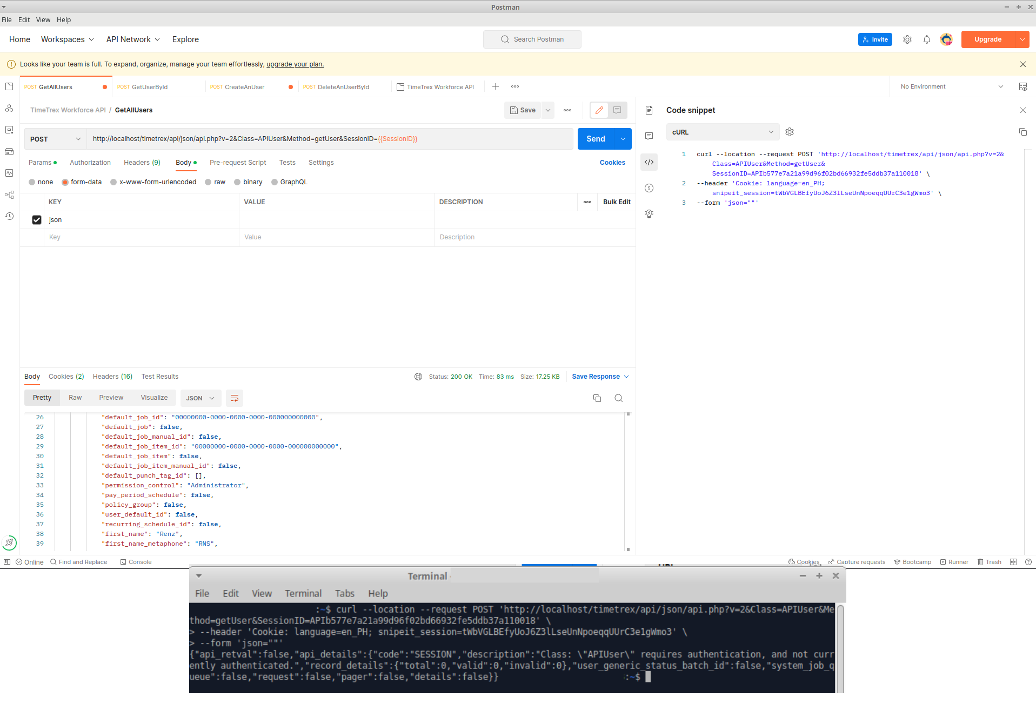Click the wrap lines icon in response
The height and width of the screenshot is (704, 1036).
pyautogui.click(x=235, y=398)
